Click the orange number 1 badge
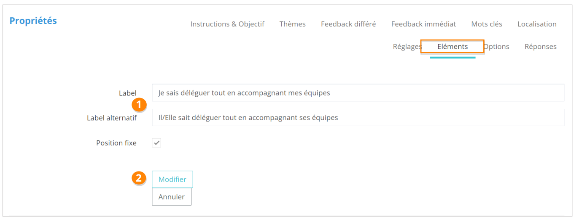Viewport: 579px width, 219px height. (139, 105)
